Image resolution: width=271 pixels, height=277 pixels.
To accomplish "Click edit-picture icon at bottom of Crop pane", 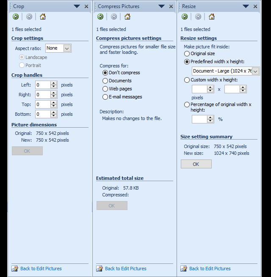I will coord(15,269).
